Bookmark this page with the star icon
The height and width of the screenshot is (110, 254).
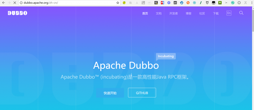[x=118, y=3]
